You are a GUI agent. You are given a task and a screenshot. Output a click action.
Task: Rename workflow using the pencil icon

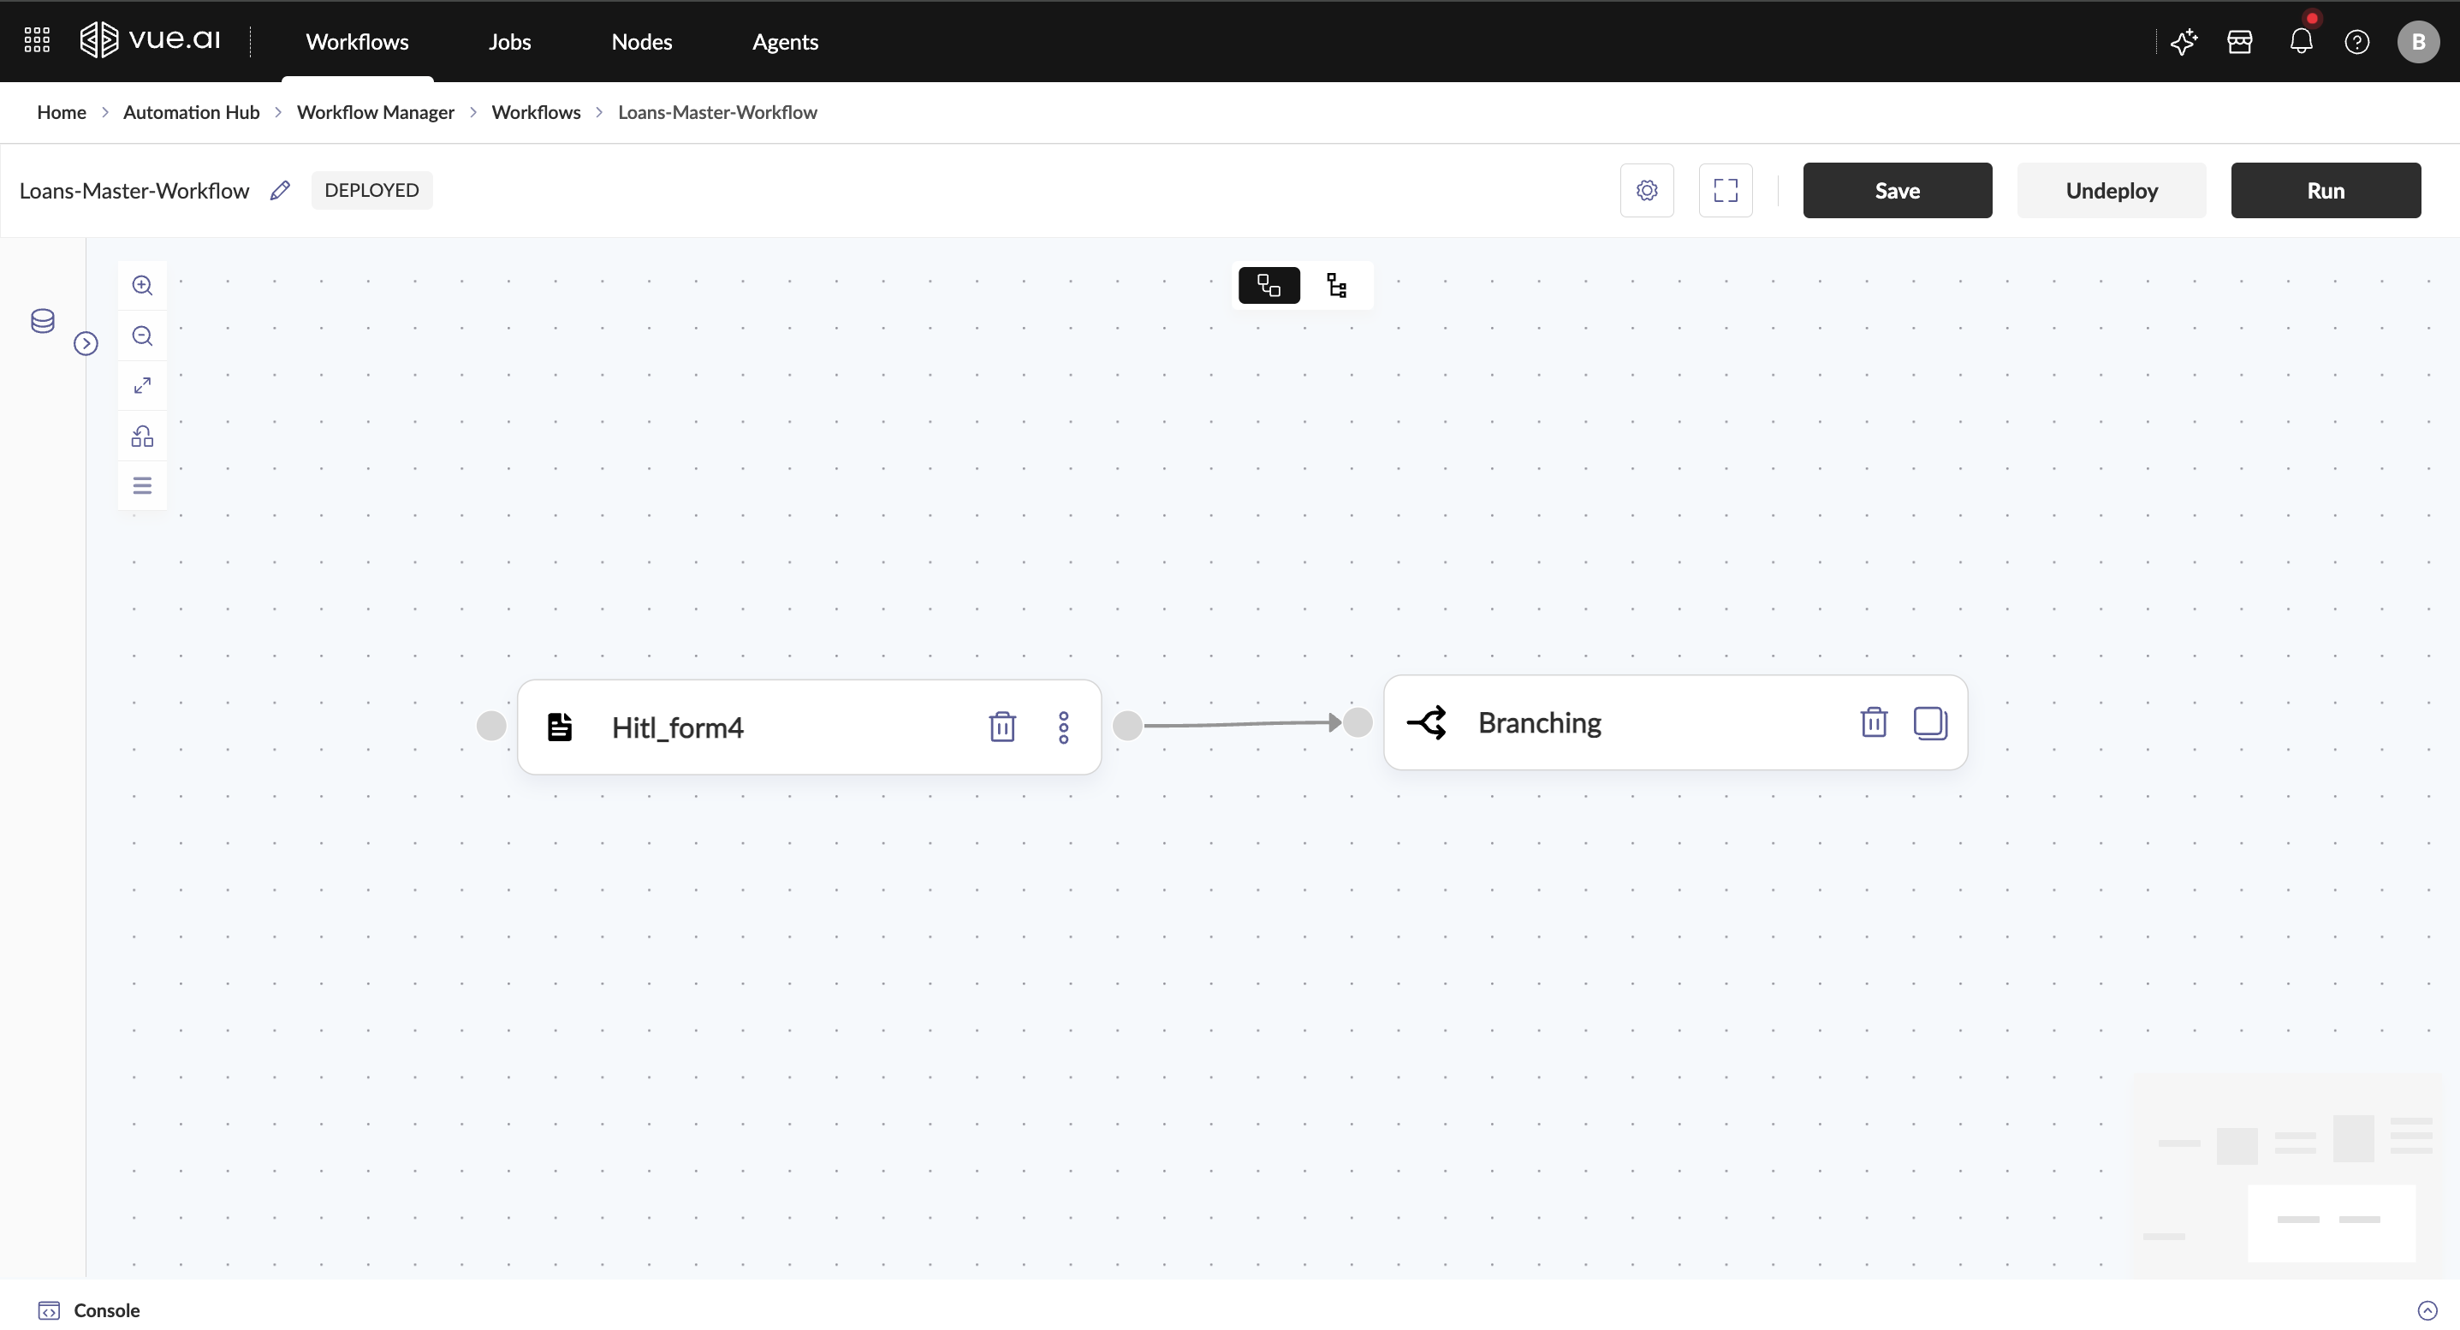[280, 191]
